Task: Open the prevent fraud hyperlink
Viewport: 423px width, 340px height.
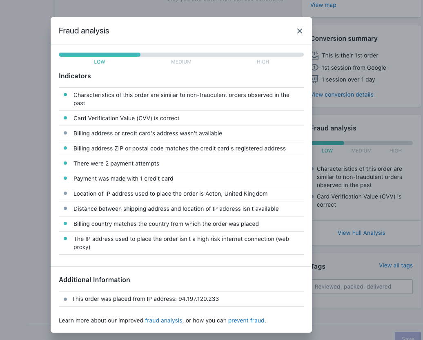Action: [x=246, y=320]
